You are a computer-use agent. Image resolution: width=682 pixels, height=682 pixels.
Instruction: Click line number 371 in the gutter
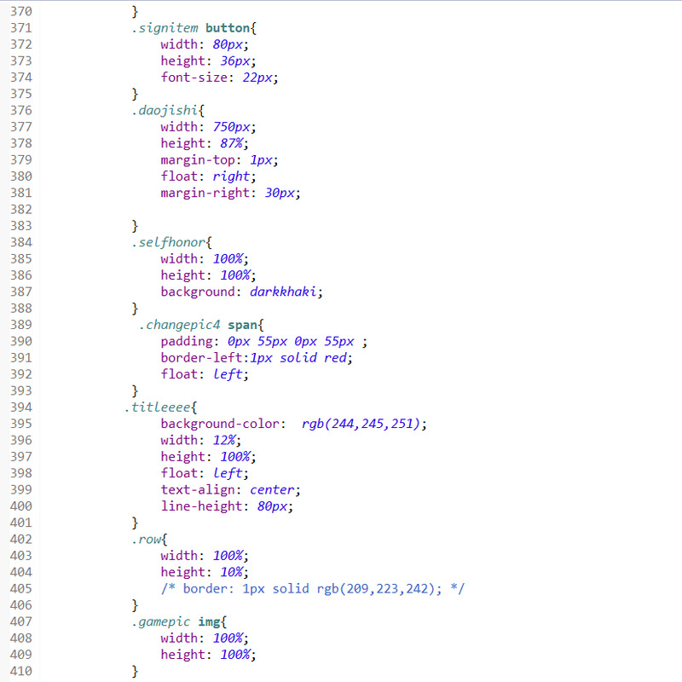pos(20,28)
